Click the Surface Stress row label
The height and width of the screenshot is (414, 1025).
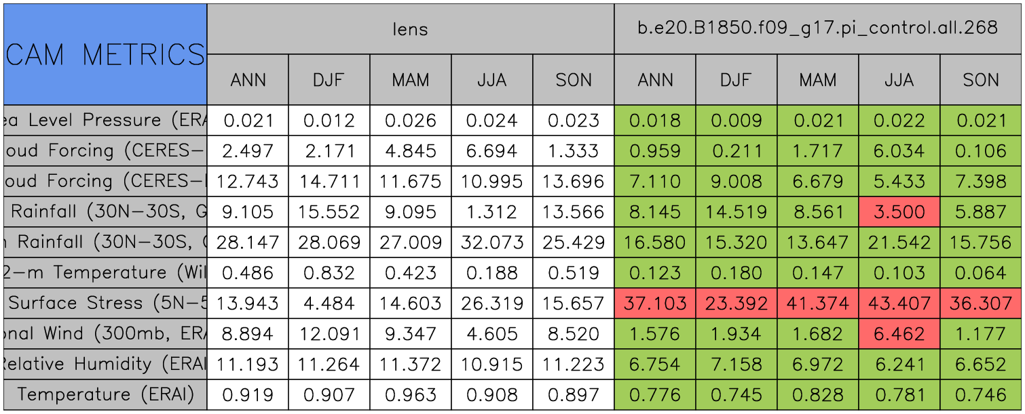[x=105, y=304]
